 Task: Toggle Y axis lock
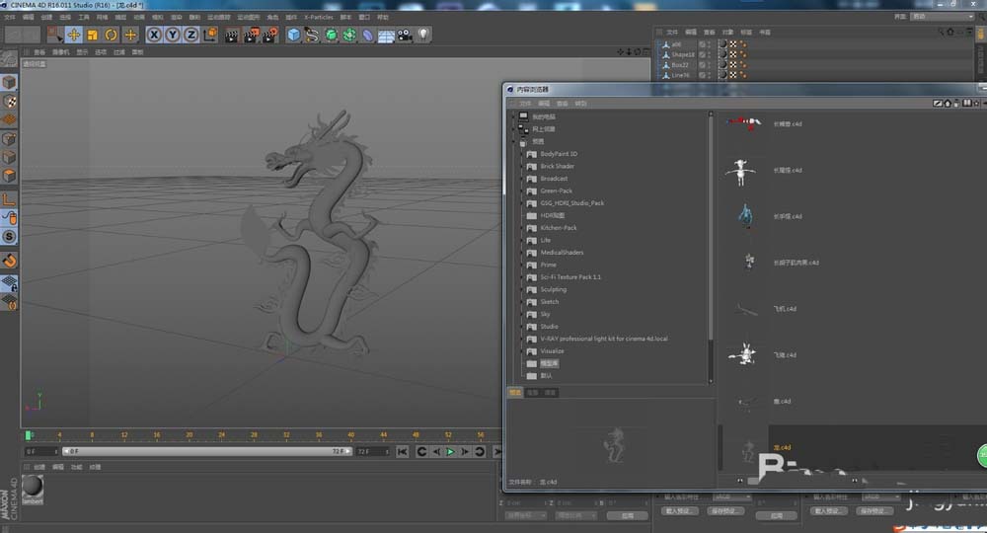pyautogui.click(x=173, y=35)
